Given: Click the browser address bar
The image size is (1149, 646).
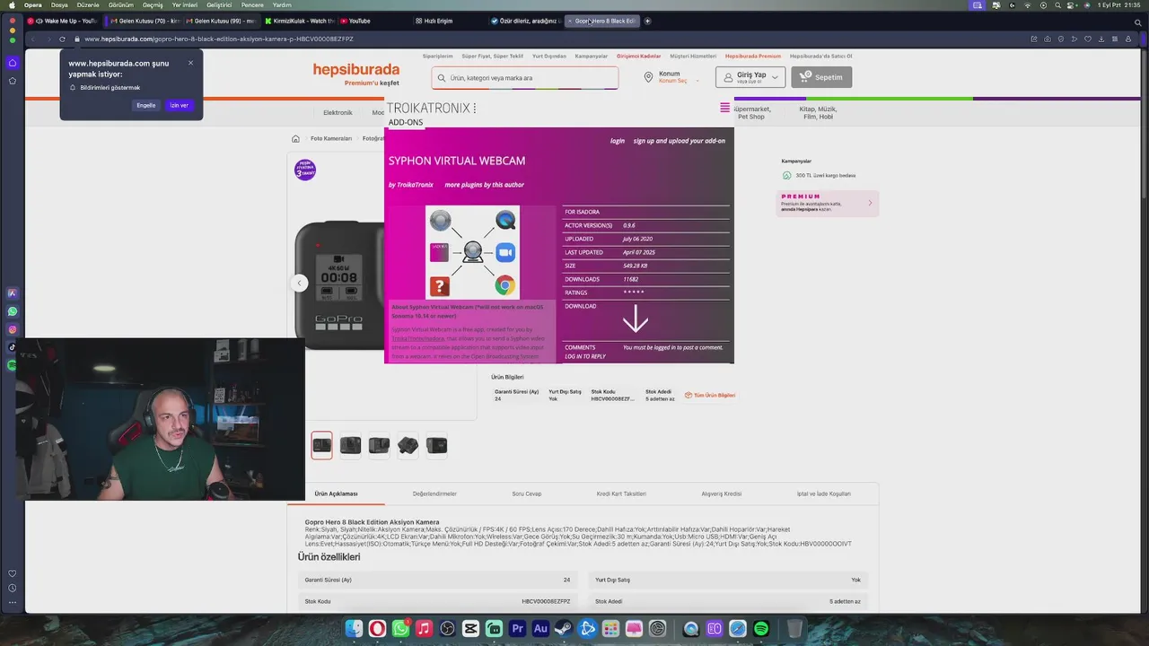Looking at the screenshot, I should point(539,39).
